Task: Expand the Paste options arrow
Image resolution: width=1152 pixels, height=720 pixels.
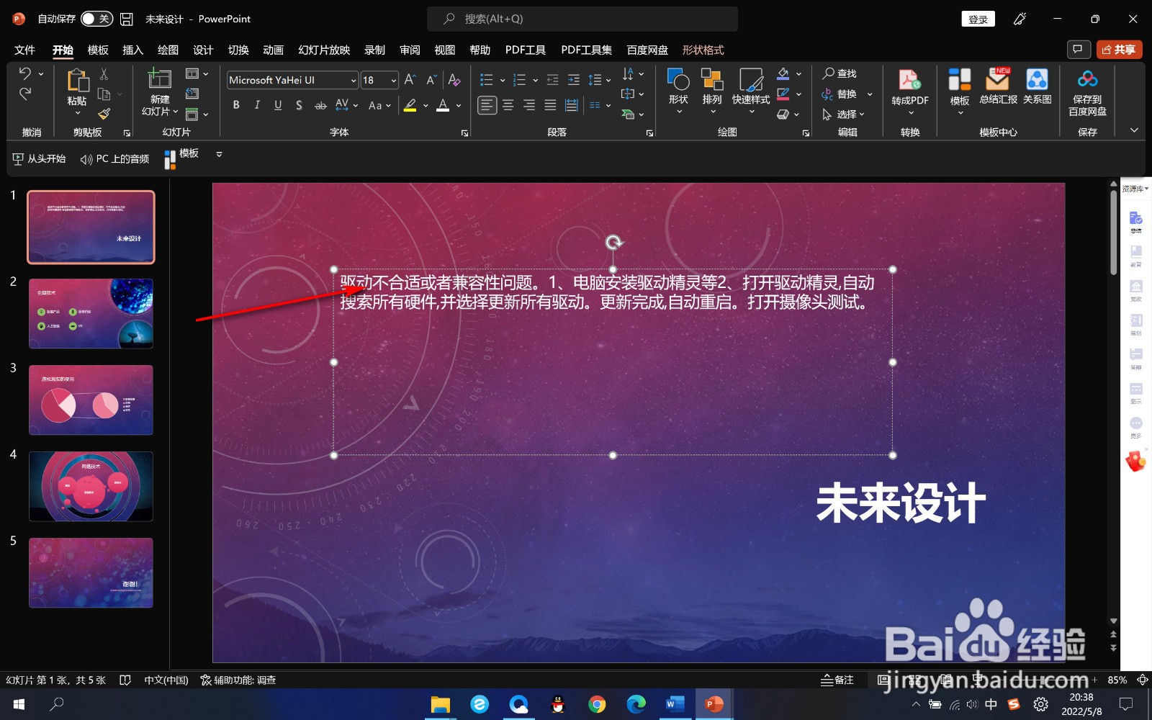Action: 77,113
